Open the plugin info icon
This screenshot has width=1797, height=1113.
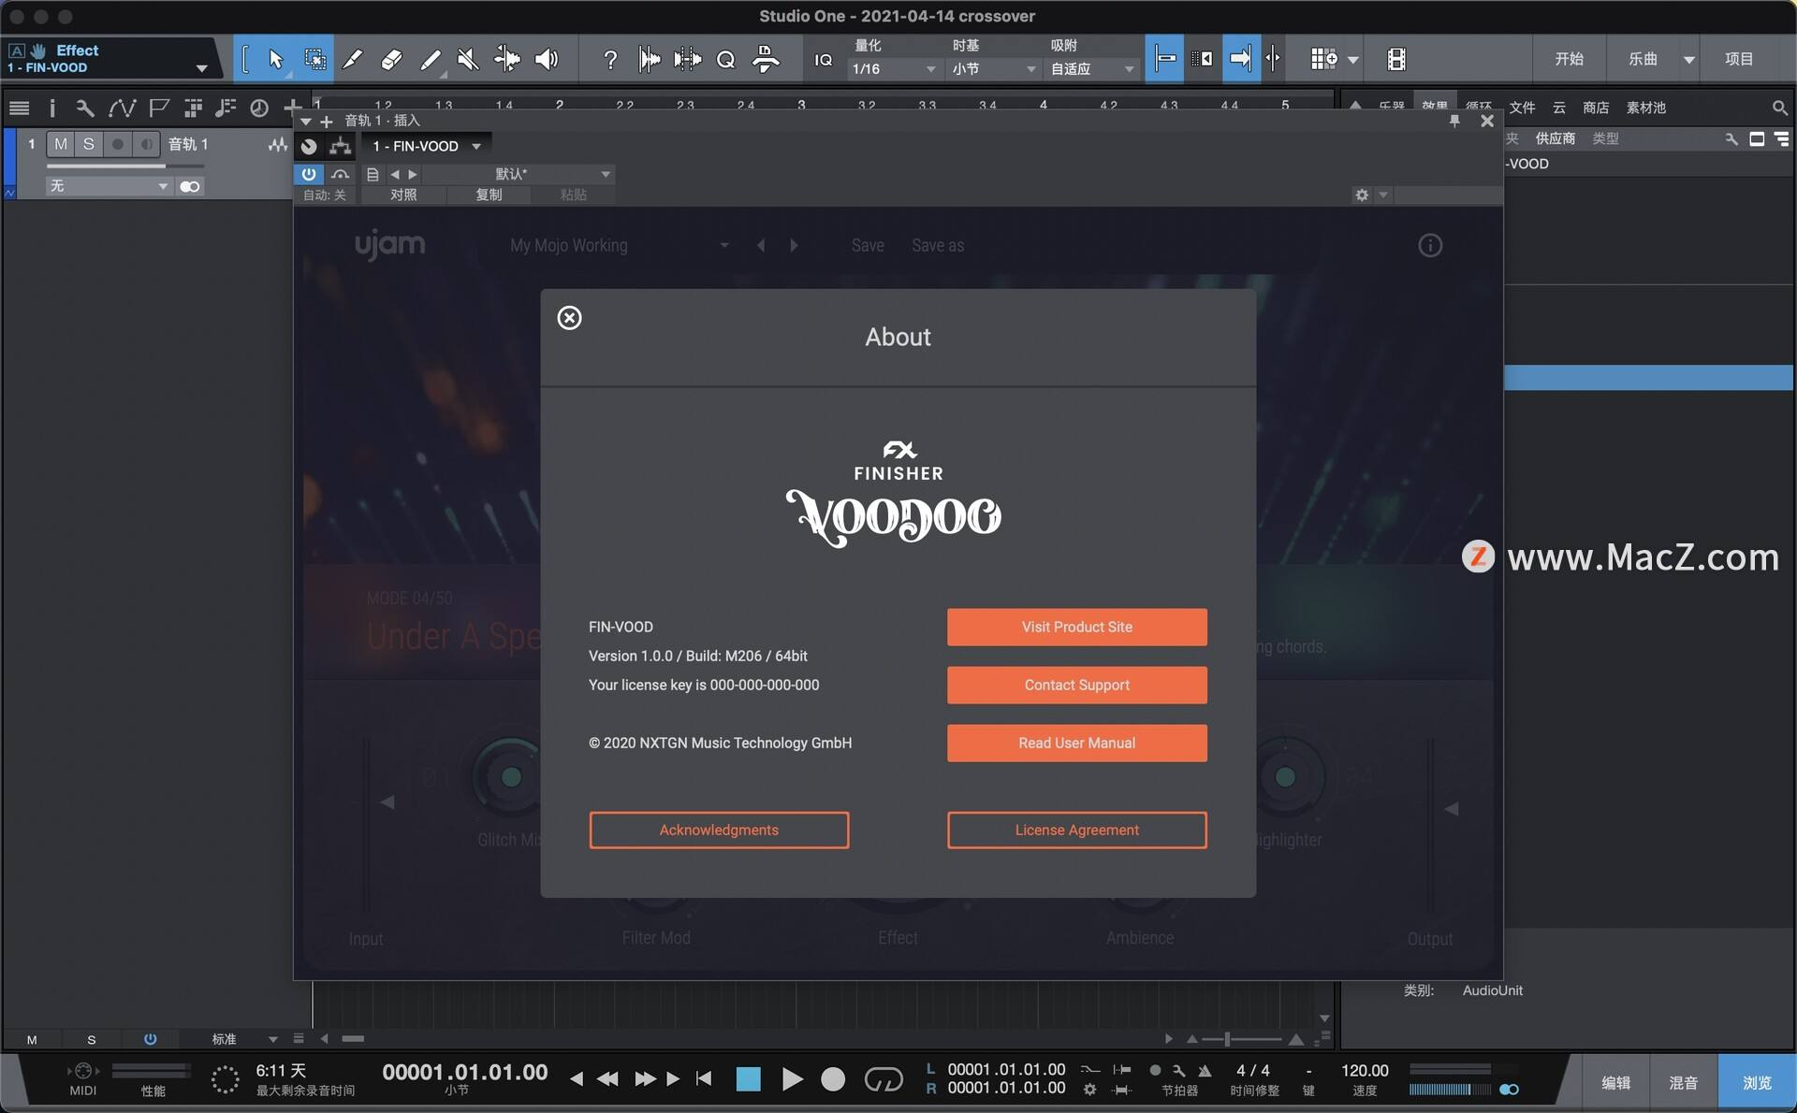(1430, 245)
